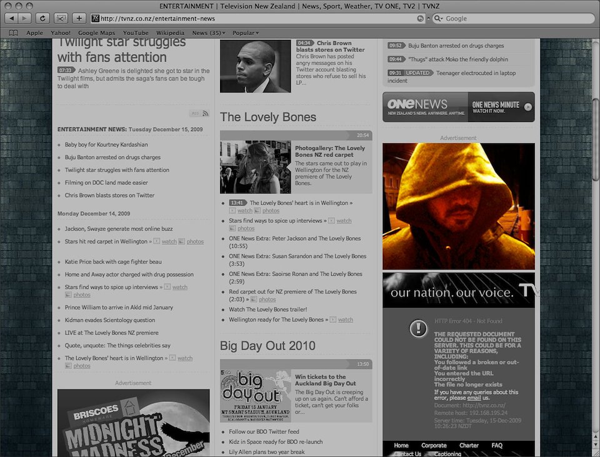The height and width of the screenshot is (457, 600).
Task: Click the round arrow icon inside the address bar
Action: [x=420, y=18]
